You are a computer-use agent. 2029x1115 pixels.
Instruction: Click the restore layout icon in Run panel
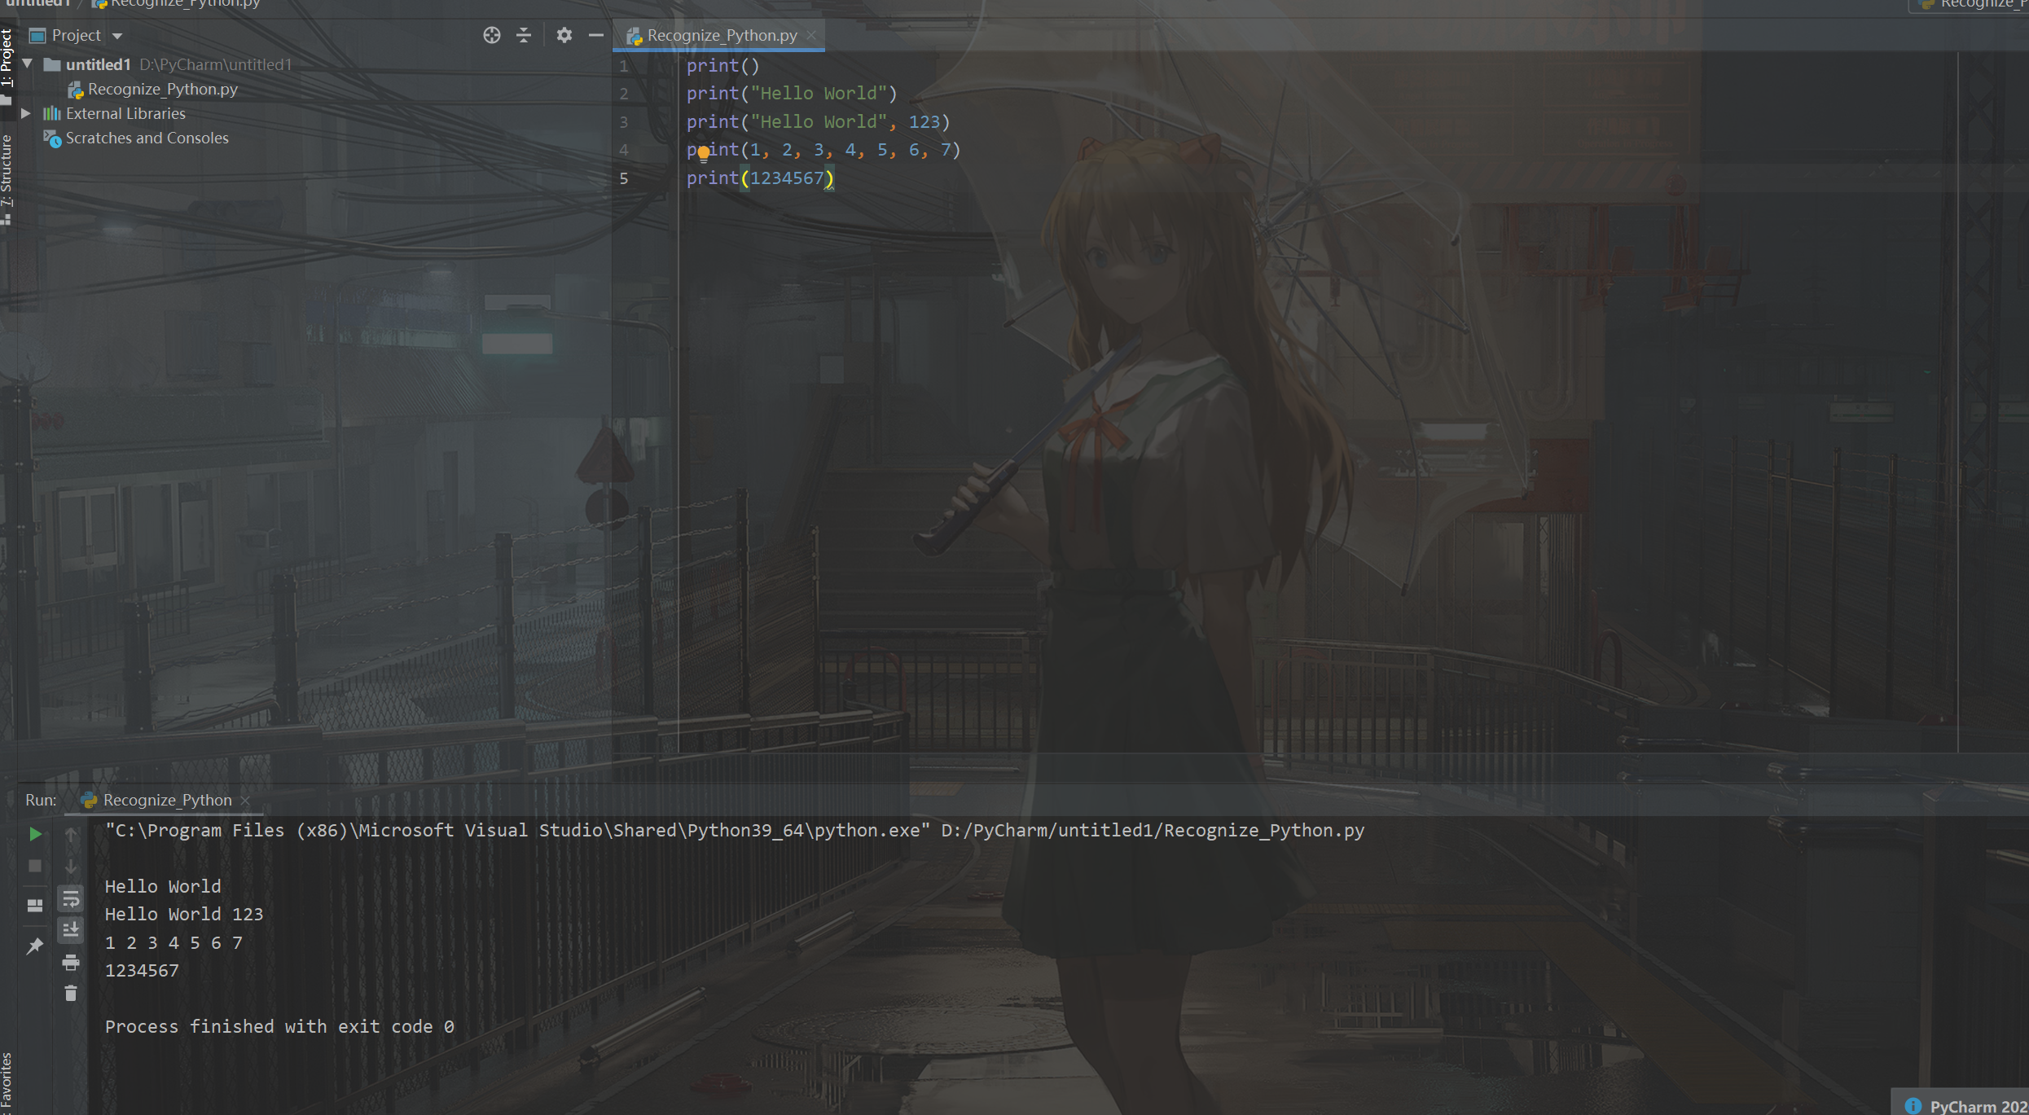[x=35, y=905]
